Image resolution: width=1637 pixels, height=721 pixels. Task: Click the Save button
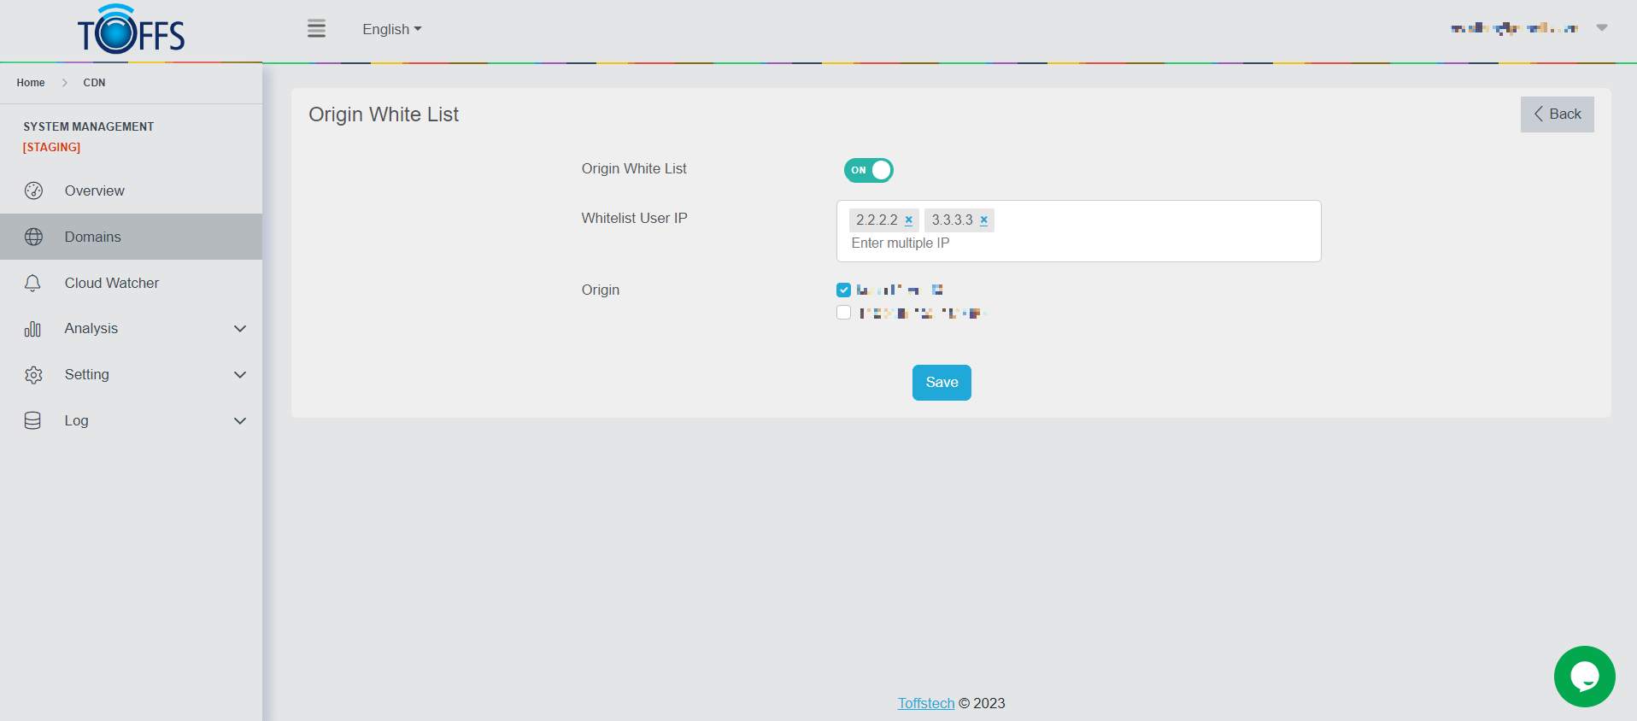click(x=942, y=383)
